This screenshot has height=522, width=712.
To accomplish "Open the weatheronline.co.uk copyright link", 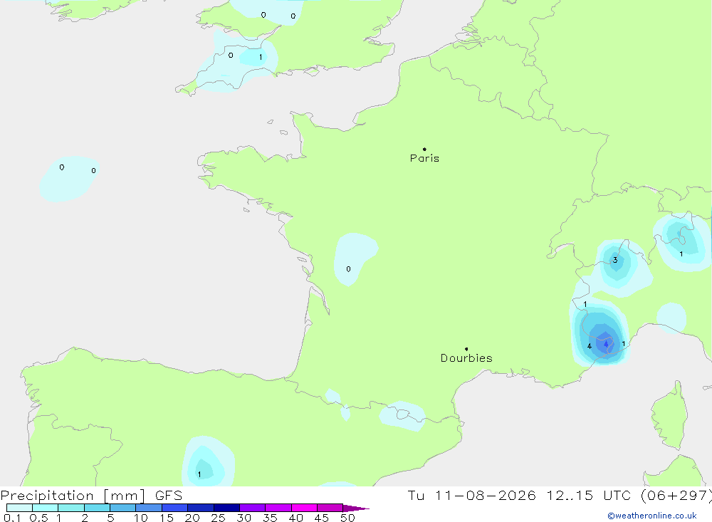I will click(x=652, y=516).
